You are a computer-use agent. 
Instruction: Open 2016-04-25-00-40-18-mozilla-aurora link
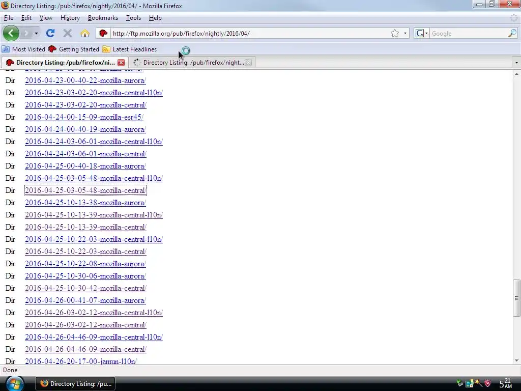pos(85,166)
